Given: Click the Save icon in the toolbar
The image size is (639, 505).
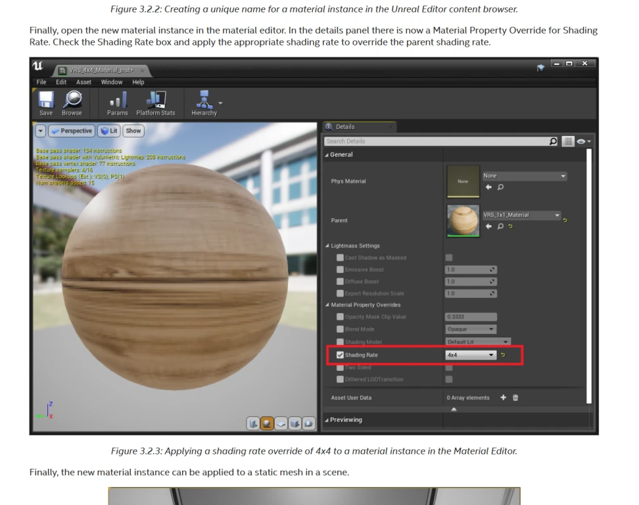Looking at the screenshot, I should 46,100.
